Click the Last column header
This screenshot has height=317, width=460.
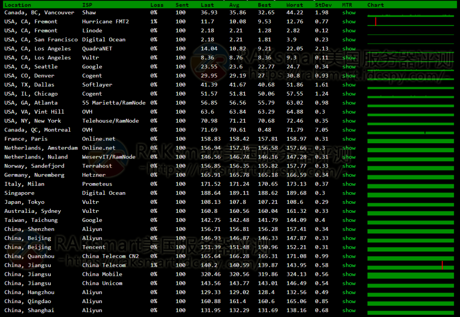pos(208,5)
